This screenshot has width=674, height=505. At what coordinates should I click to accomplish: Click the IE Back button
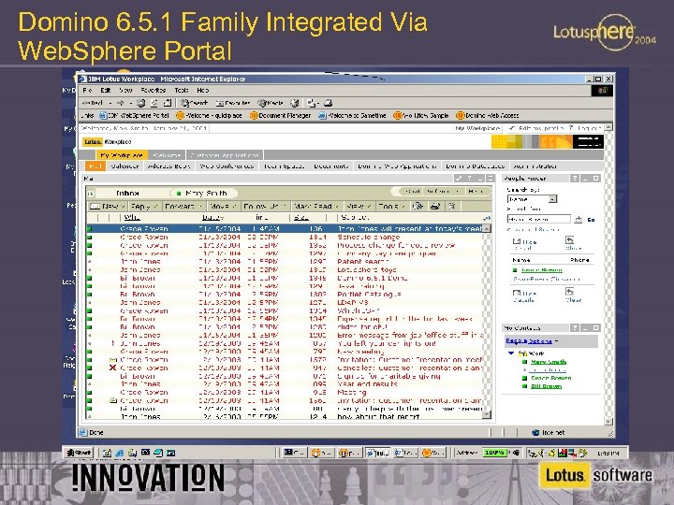(x=94, y=103)
